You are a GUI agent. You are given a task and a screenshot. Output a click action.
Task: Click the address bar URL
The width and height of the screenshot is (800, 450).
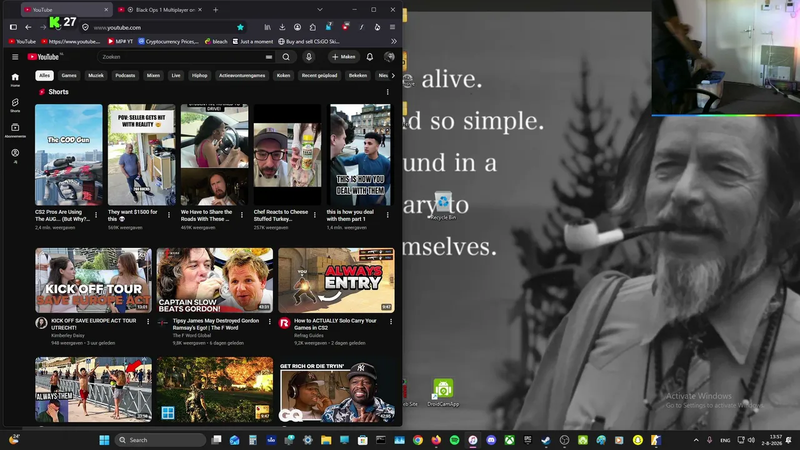tap(117, 27)
